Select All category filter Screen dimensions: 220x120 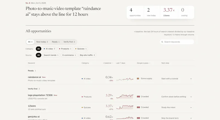tap(38, 49)
